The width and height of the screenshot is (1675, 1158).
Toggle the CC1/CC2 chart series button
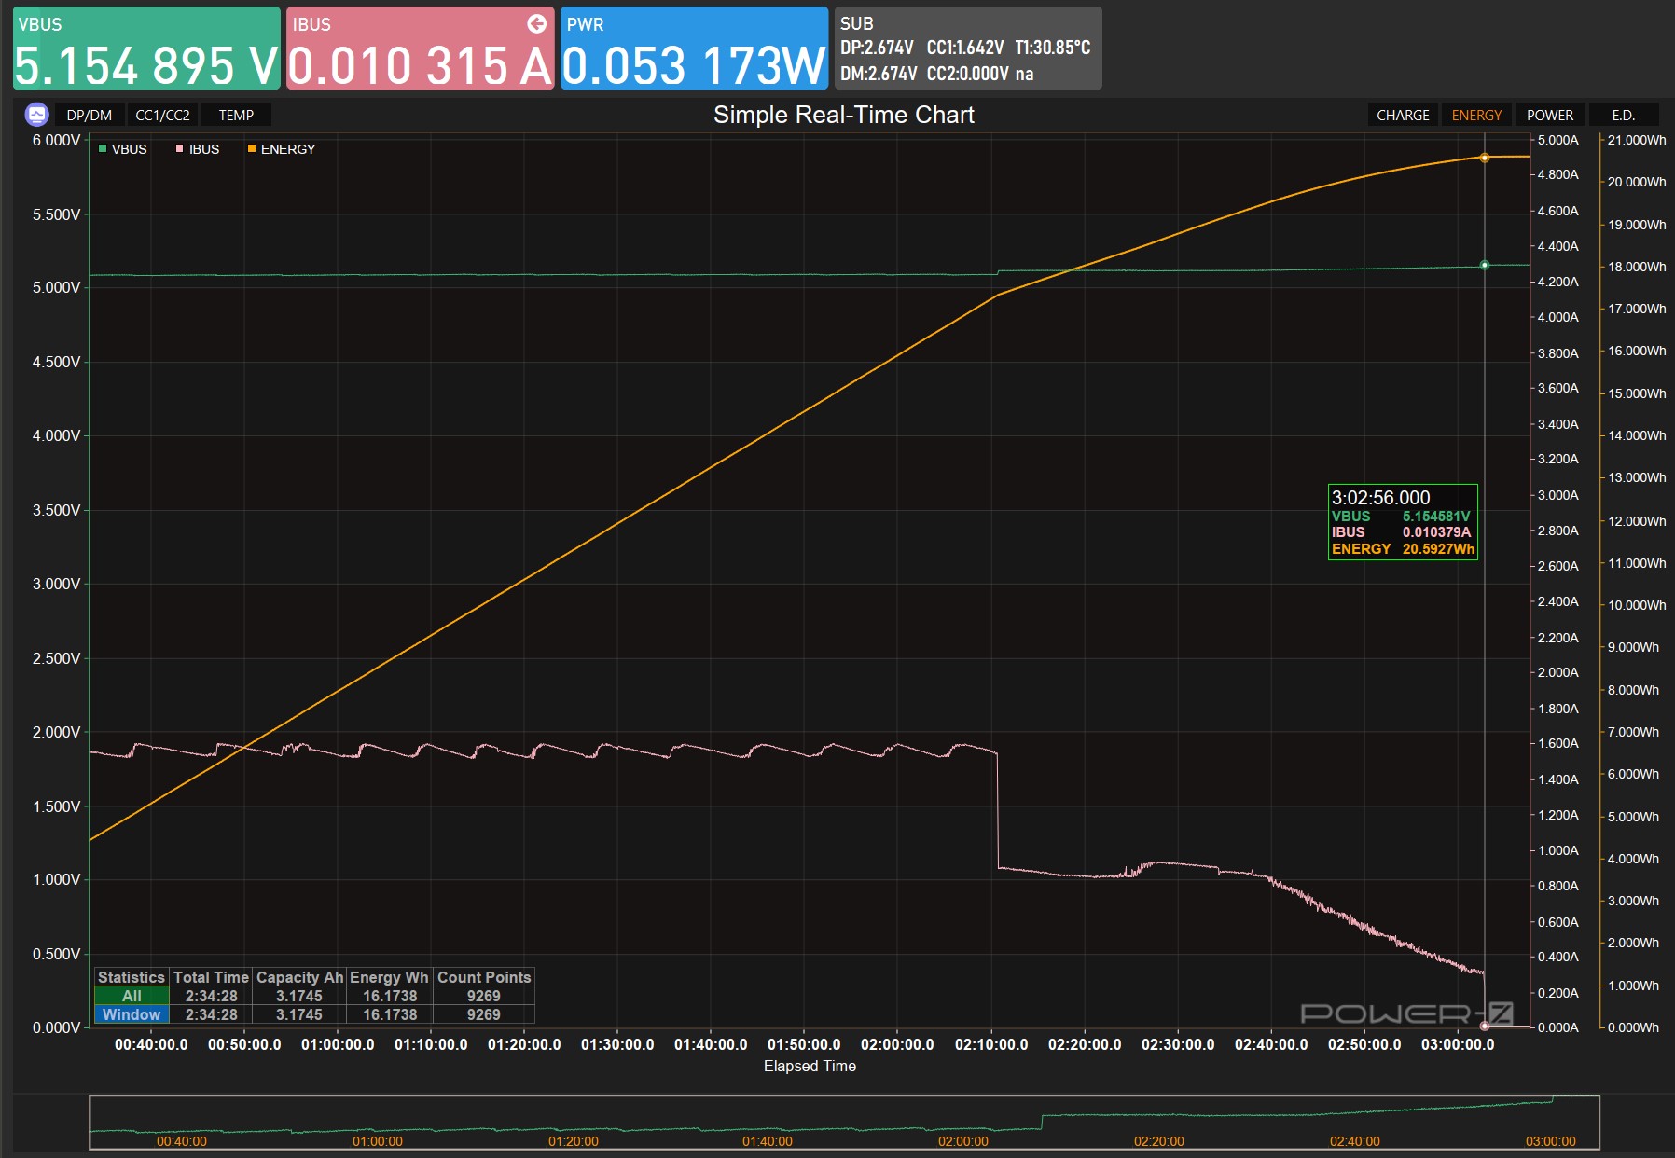pos(162,115)
